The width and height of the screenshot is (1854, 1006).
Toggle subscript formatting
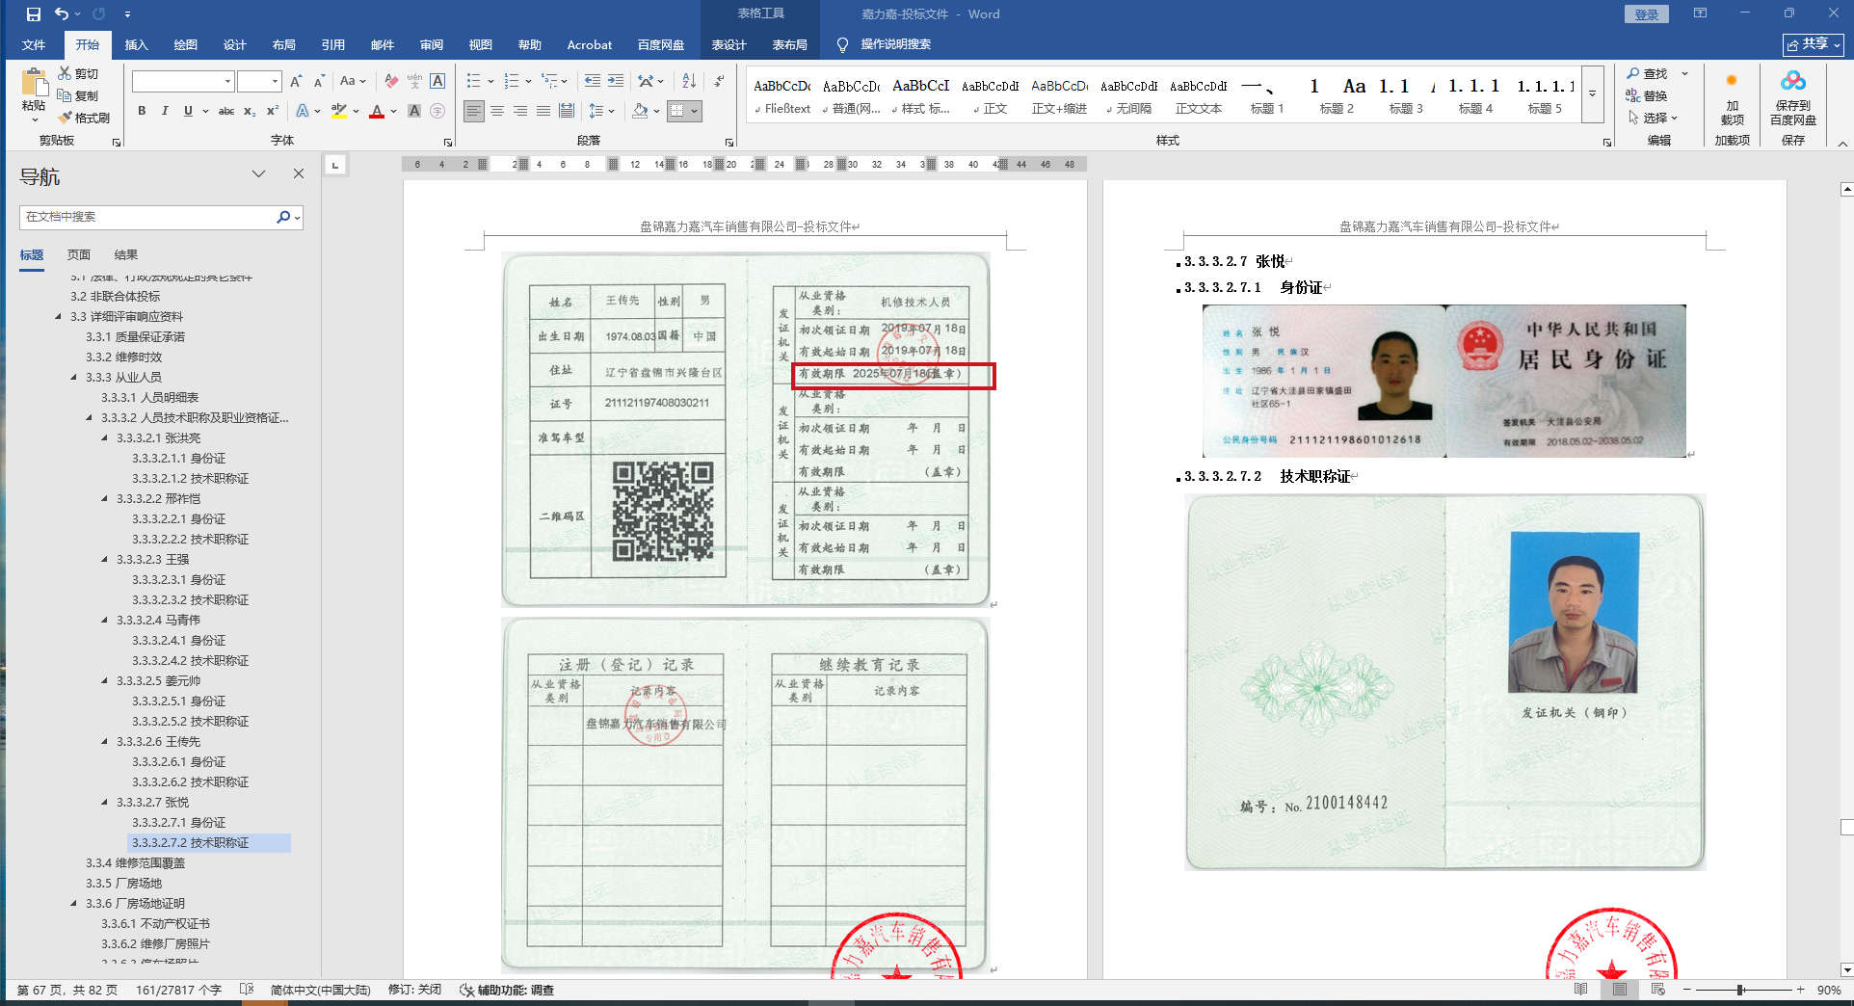tap(250, 111)
